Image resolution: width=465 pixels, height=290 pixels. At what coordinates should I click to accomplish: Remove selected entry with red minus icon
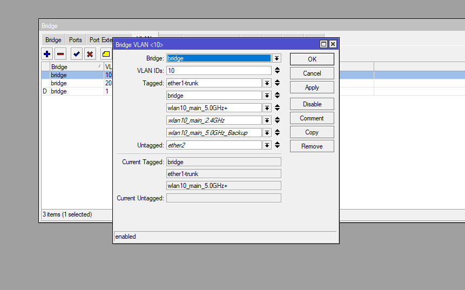[x=60, y=54]
